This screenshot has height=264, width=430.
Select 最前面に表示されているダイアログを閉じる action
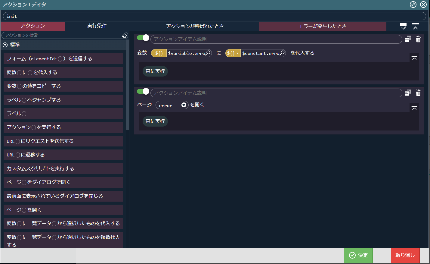pyautogui.click(x=63, y=196)
